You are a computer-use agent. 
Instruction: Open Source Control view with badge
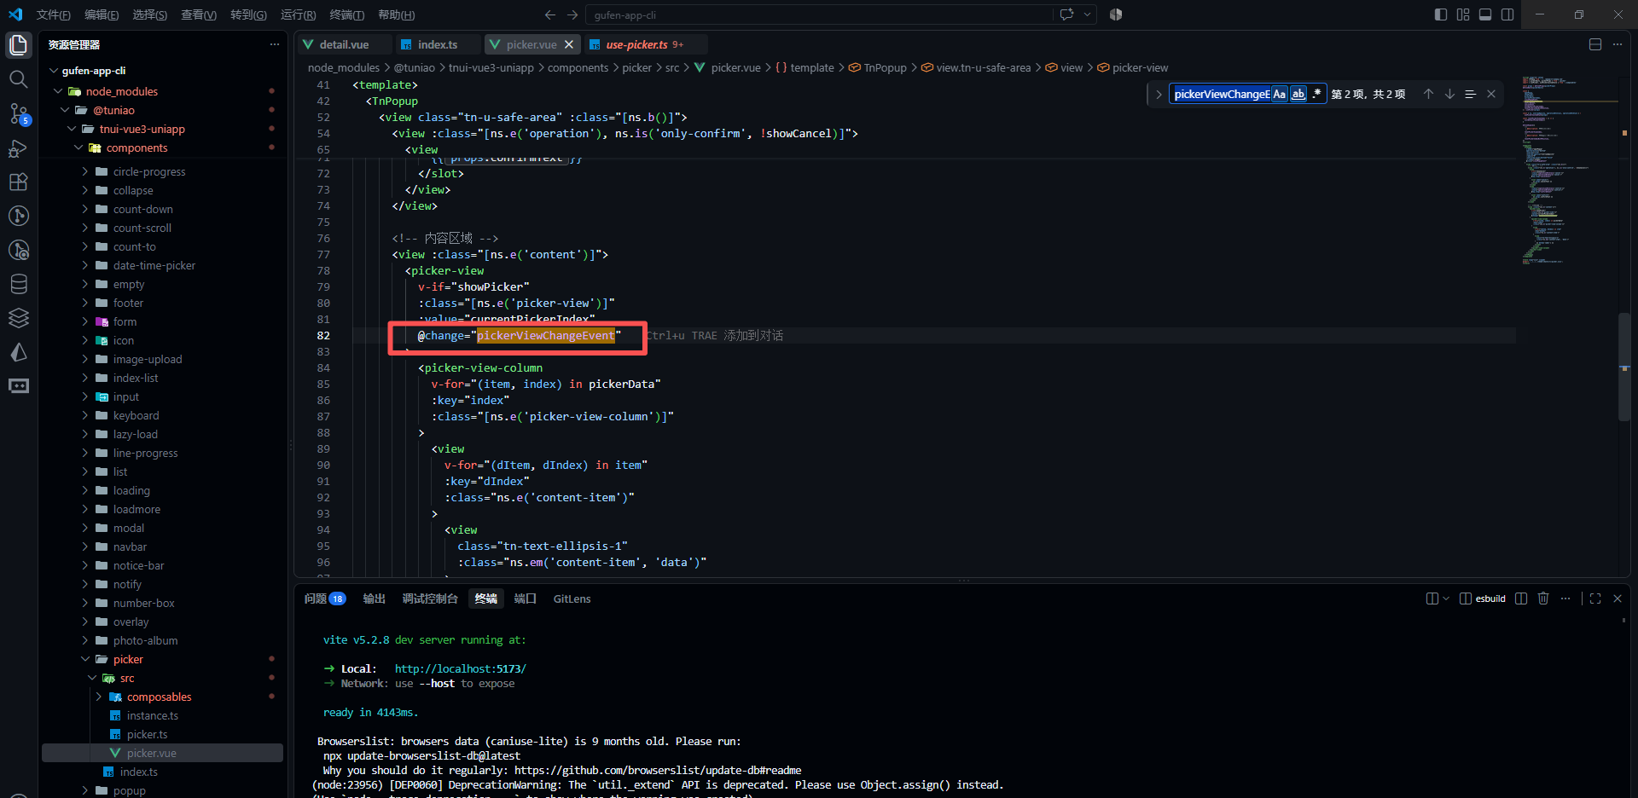19,113
